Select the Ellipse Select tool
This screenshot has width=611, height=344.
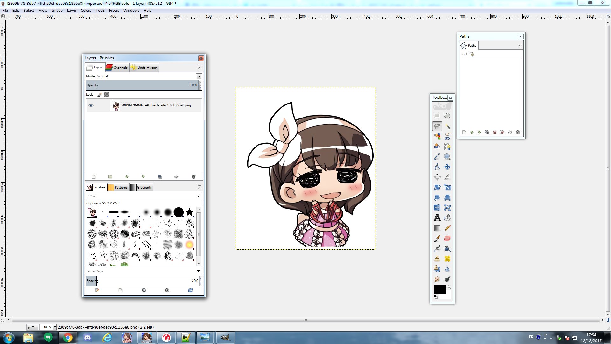(447, 116)
